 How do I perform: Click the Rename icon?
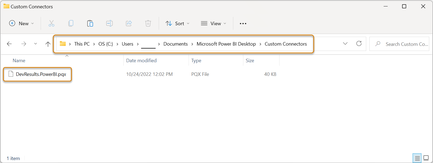click(x=109, y=24)
